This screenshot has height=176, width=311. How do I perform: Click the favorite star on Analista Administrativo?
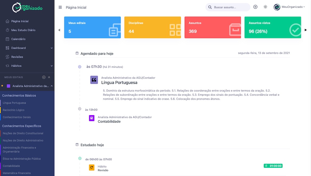[2, 86]
